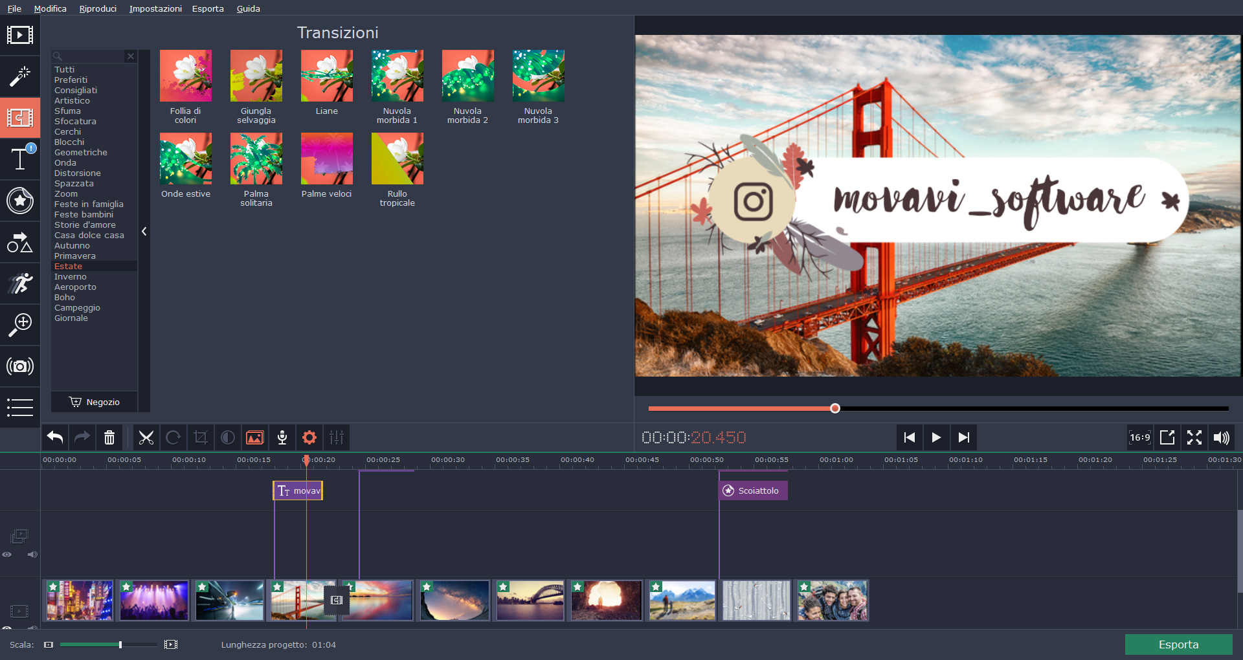The width and height of the screenshot is (1243, 660).
Task: Toggle track visibility eye icon
Action: tap(7, 555)
